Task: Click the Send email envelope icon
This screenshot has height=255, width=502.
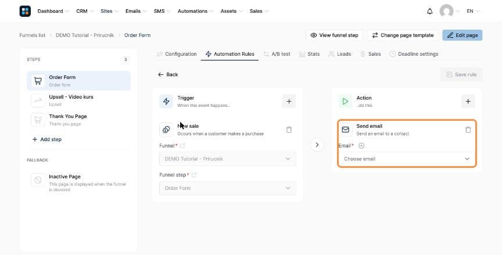Action: [x=346, y=130]
